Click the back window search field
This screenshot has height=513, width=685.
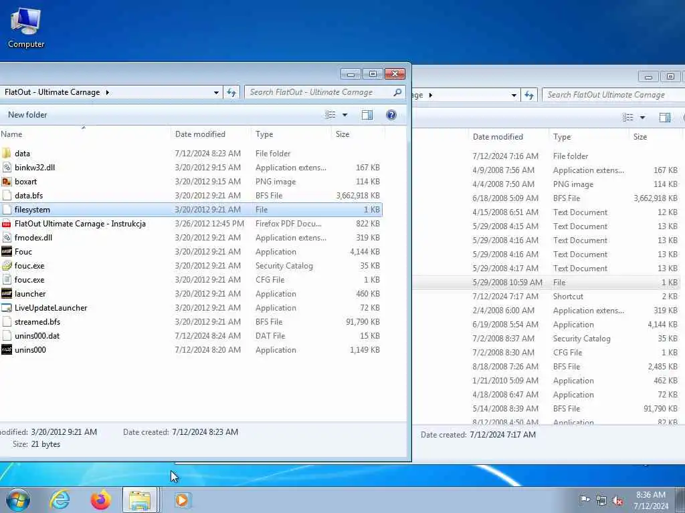(x=613, y=95)
